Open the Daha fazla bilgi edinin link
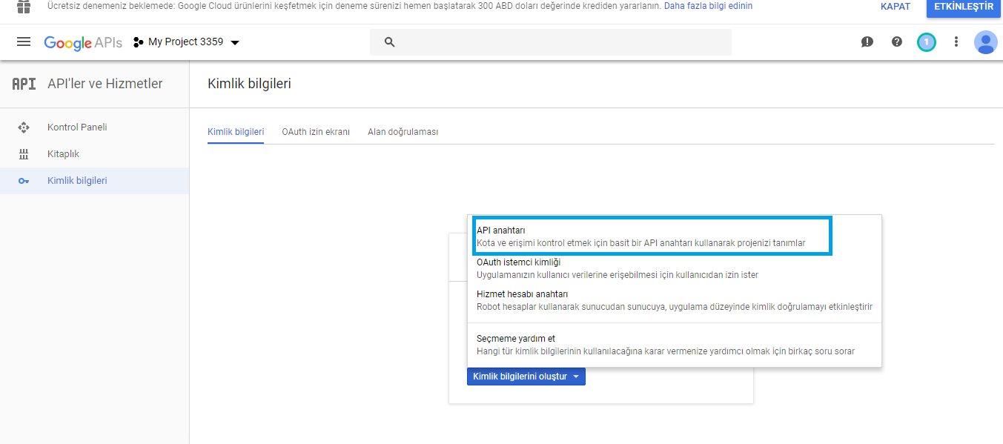 pyautogui.click(x=708, y=6)
